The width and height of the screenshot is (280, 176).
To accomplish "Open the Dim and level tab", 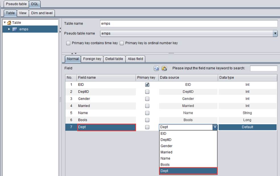I will (x=42, y=13).
